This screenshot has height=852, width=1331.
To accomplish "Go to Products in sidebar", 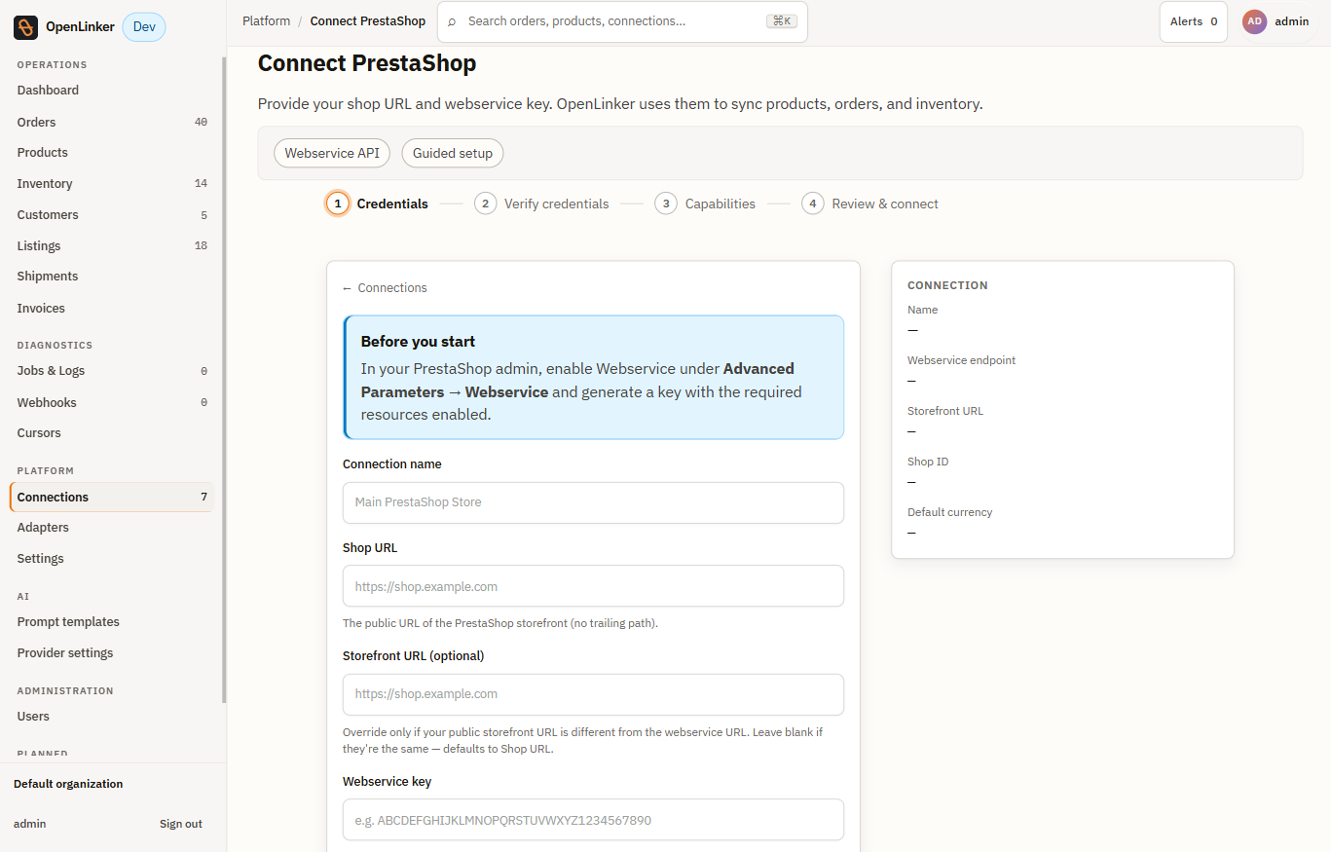I will tap(111, 153).
